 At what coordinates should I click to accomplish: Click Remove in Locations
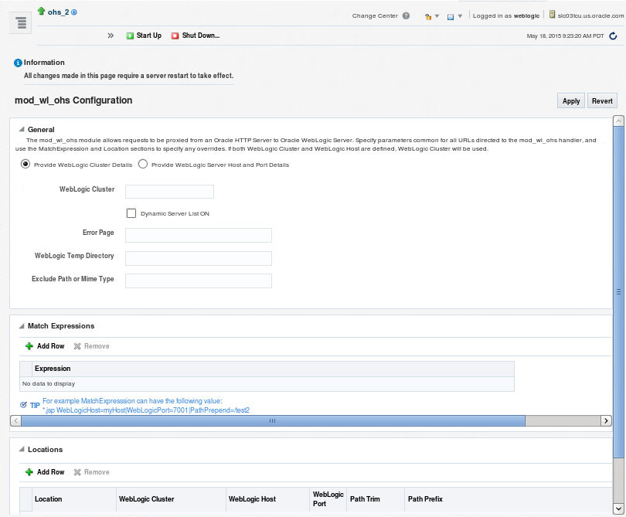[x=91, y=472]
